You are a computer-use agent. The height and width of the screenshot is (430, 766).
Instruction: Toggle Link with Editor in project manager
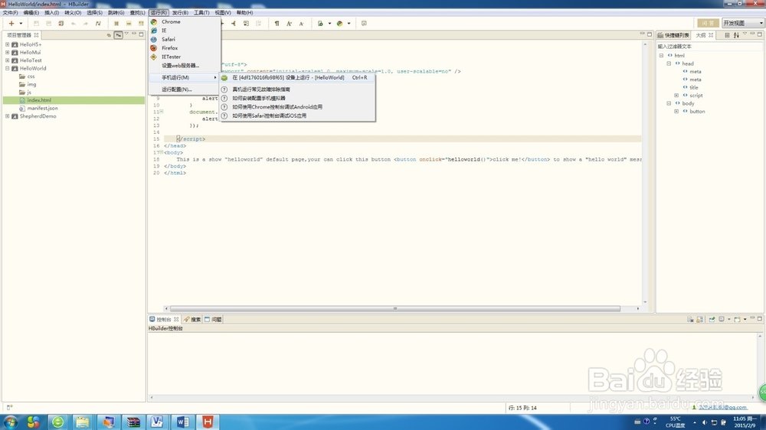(x=118, y=34)
